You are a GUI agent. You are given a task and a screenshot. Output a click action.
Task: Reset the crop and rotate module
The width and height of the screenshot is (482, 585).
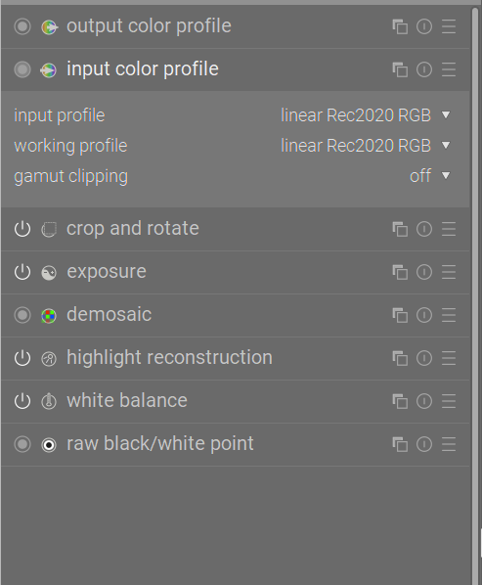coord(424,229)
